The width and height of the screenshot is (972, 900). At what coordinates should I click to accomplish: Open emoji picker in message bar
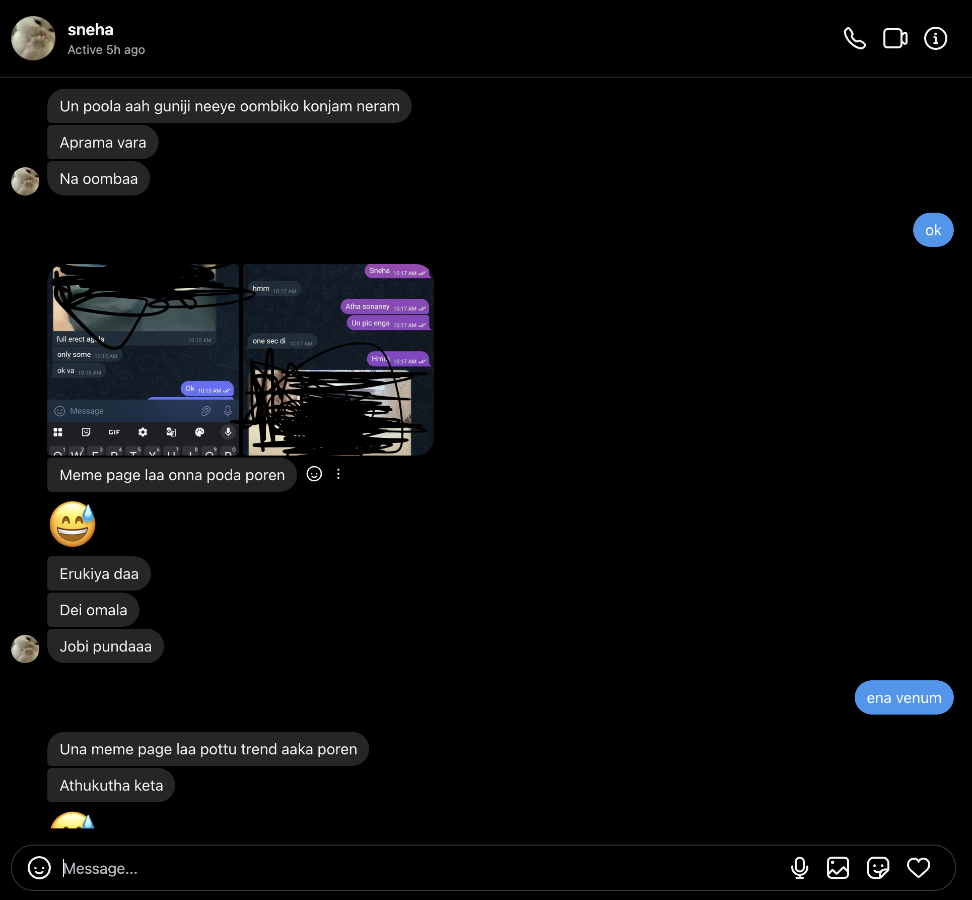39,868
